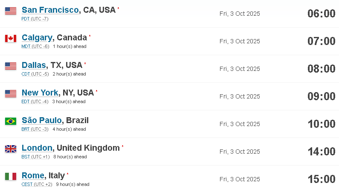Click the USA flag beside Dallas
The height and width of the screenshot is (194, 339).
(x=11, y=66)
